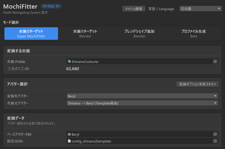
Task: Click the ベースアバターFBX label
Action: [x=19, y=134]
